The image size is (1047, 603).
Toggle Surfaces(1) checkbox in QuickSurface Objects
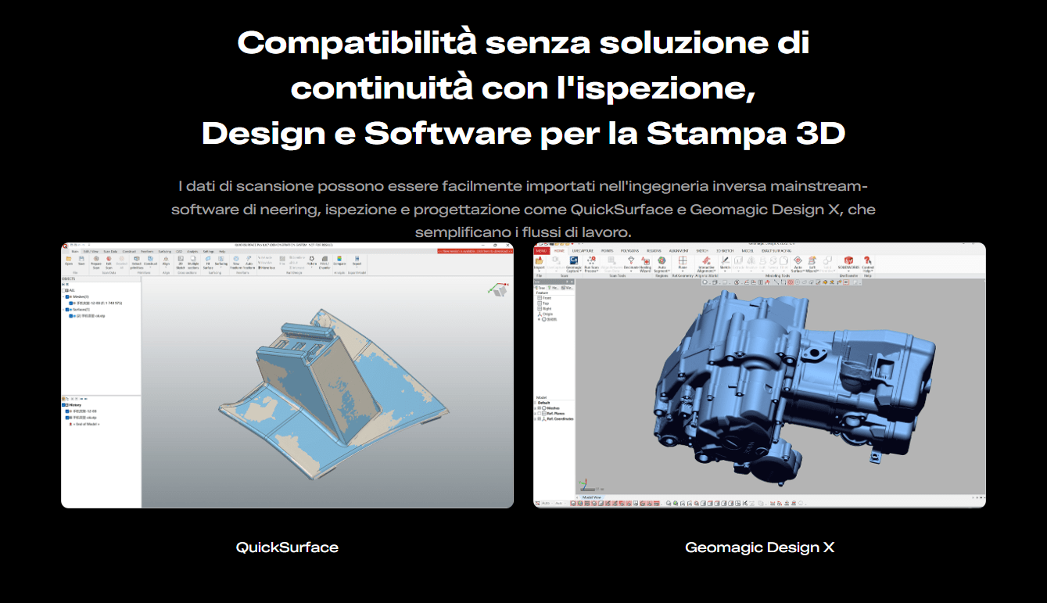click(x=67, y=310)
